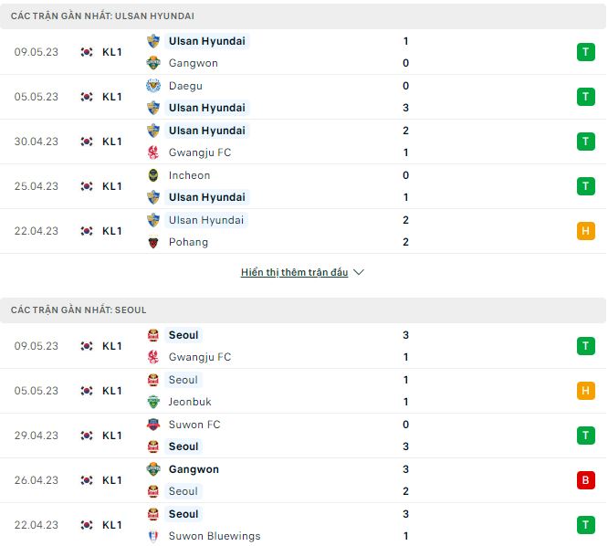Click KL1 league label for 26.04.23 match
This screenshot has width=608, height=546.
click(x=112, y=480)
